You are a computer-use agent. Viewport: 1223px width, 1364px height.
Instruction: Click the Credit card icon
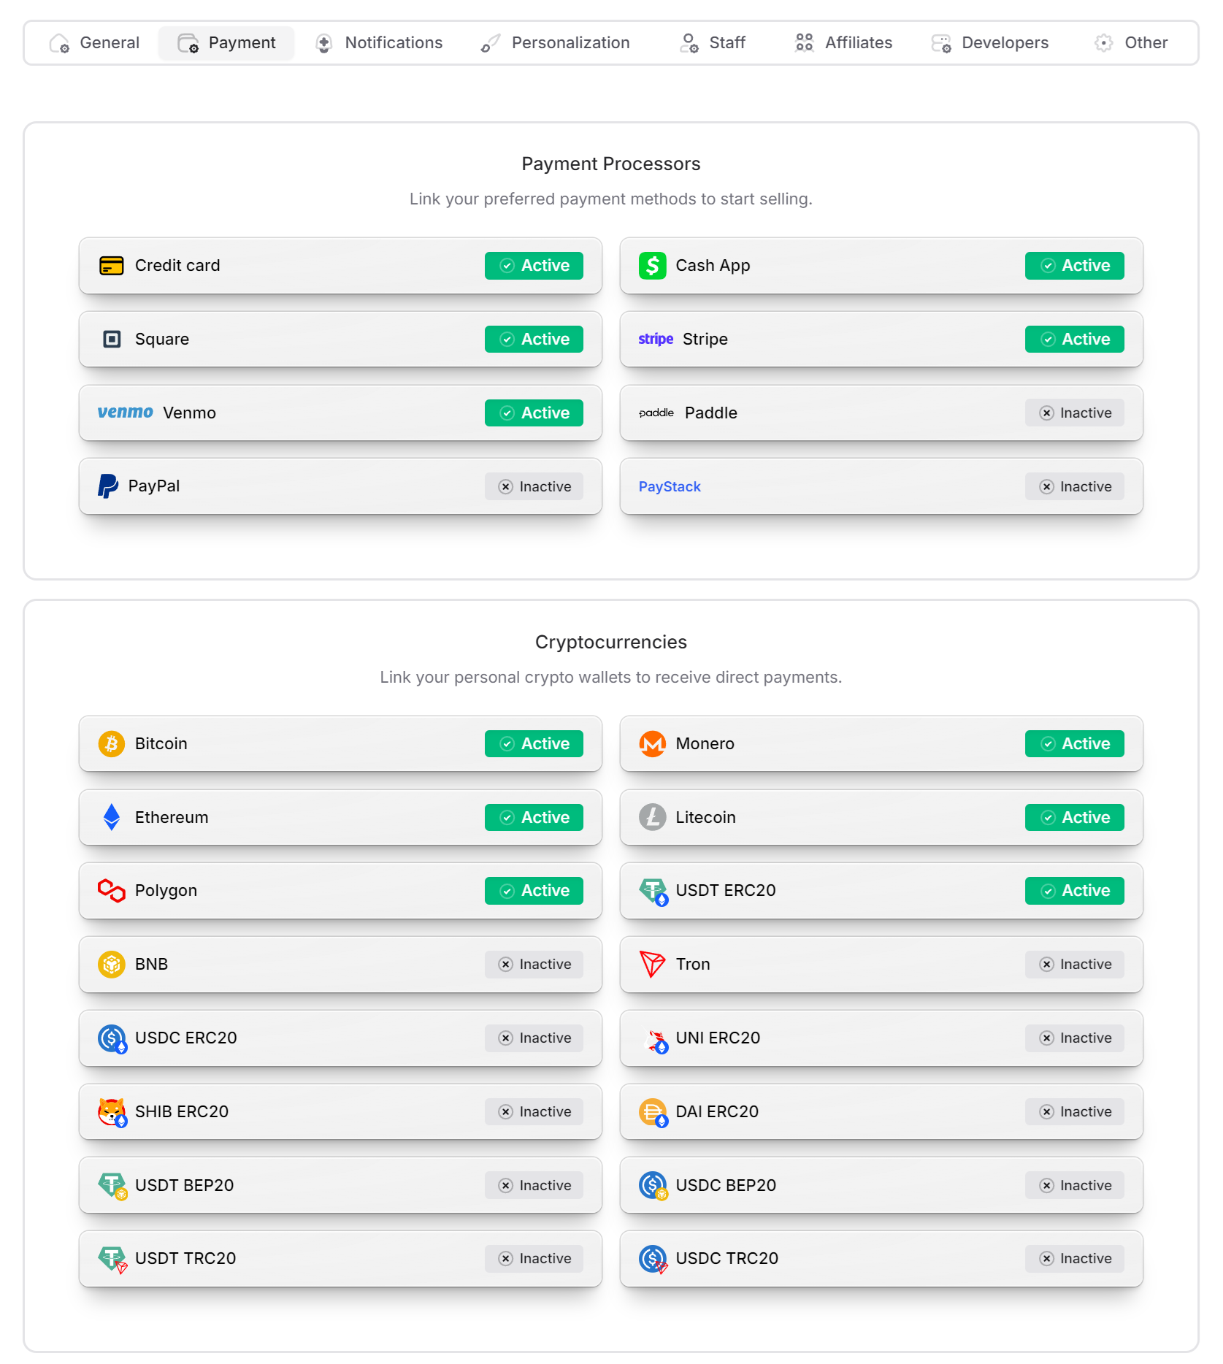tap(112, 265)
